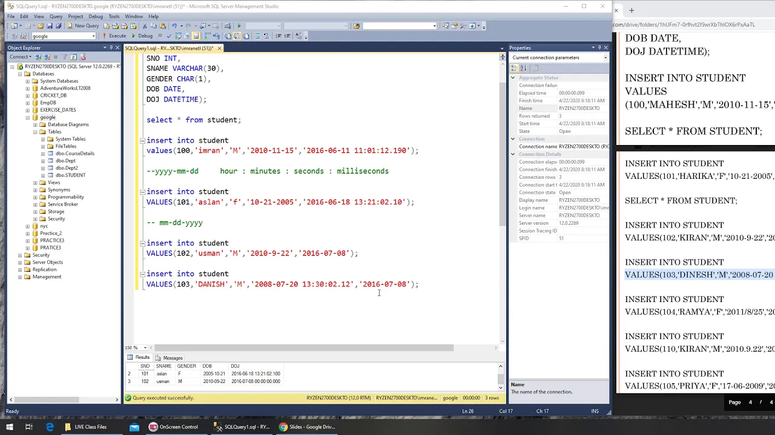Click the Parse checkmark icon
Image resolution: width=775 pixels, height=435 pixels.
(x=169, y=36)
